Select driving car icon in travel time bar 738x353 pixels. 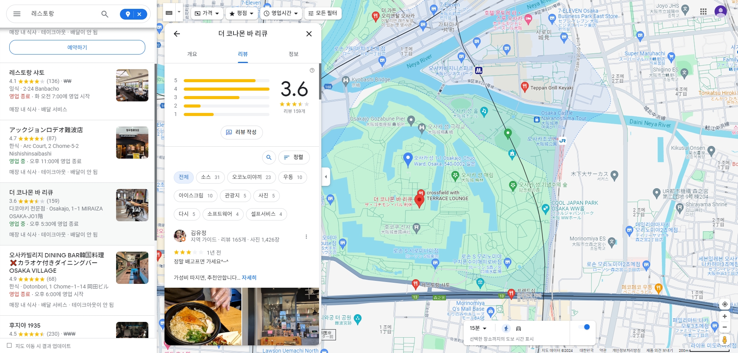[518, 328]
